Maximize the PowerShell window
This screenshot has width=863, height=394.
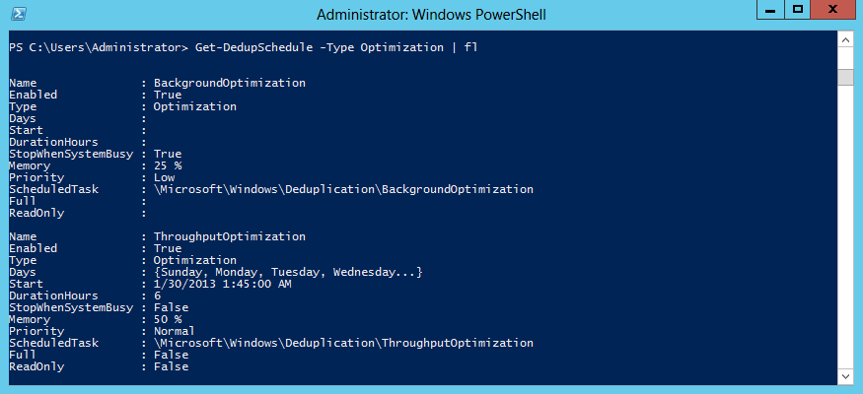click(x=797, y=11)
